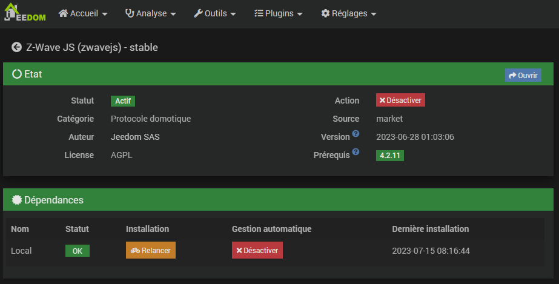Click the Jeedom logo
The width and height of the screenshot is (559, 284).
point(25,13)
